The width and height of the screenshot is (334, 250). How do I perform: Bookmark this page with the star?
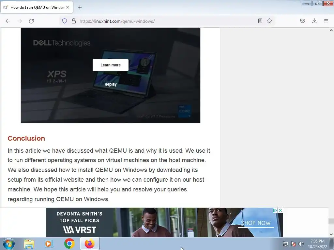click(x=269, y=21)
